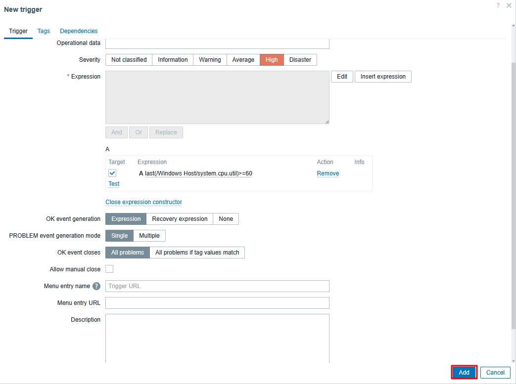Click the Test link under expression list

point(114,184)
